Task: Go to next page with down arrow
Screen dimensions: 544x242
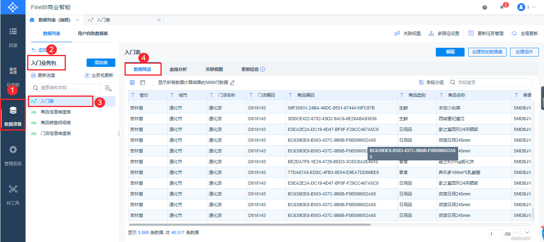Action: [527, 232]
